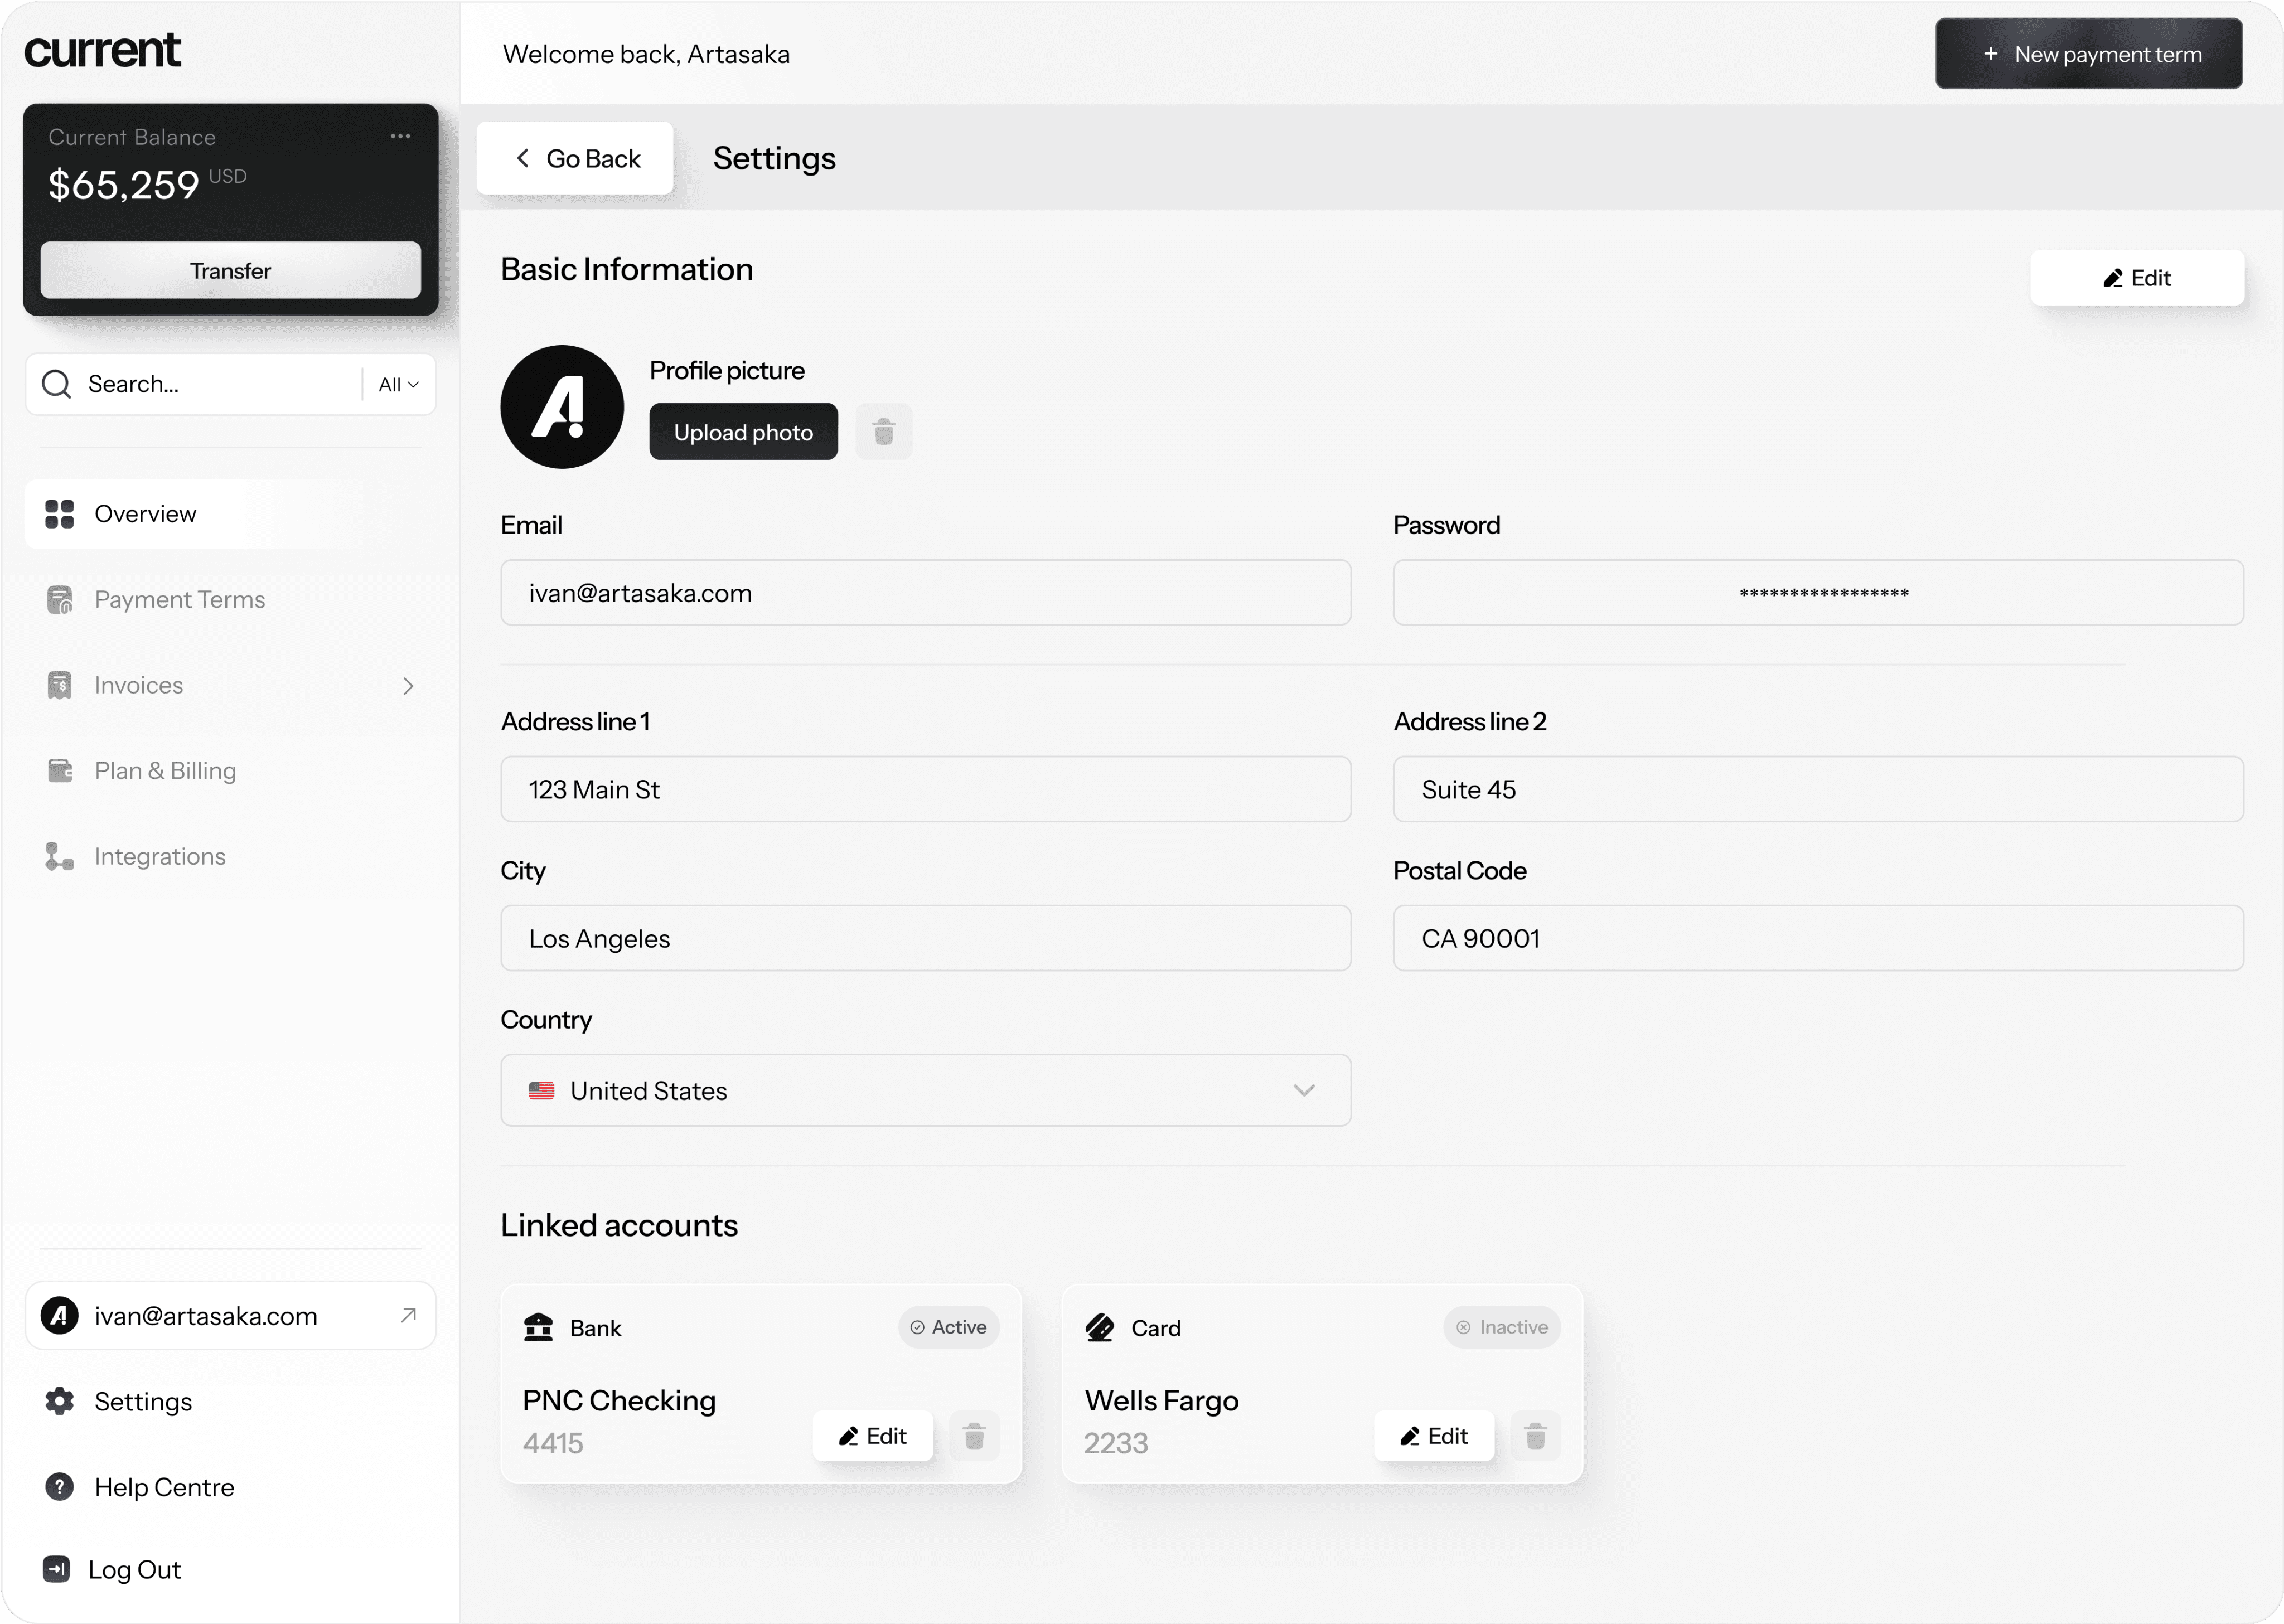Click Go Back button

575,158
